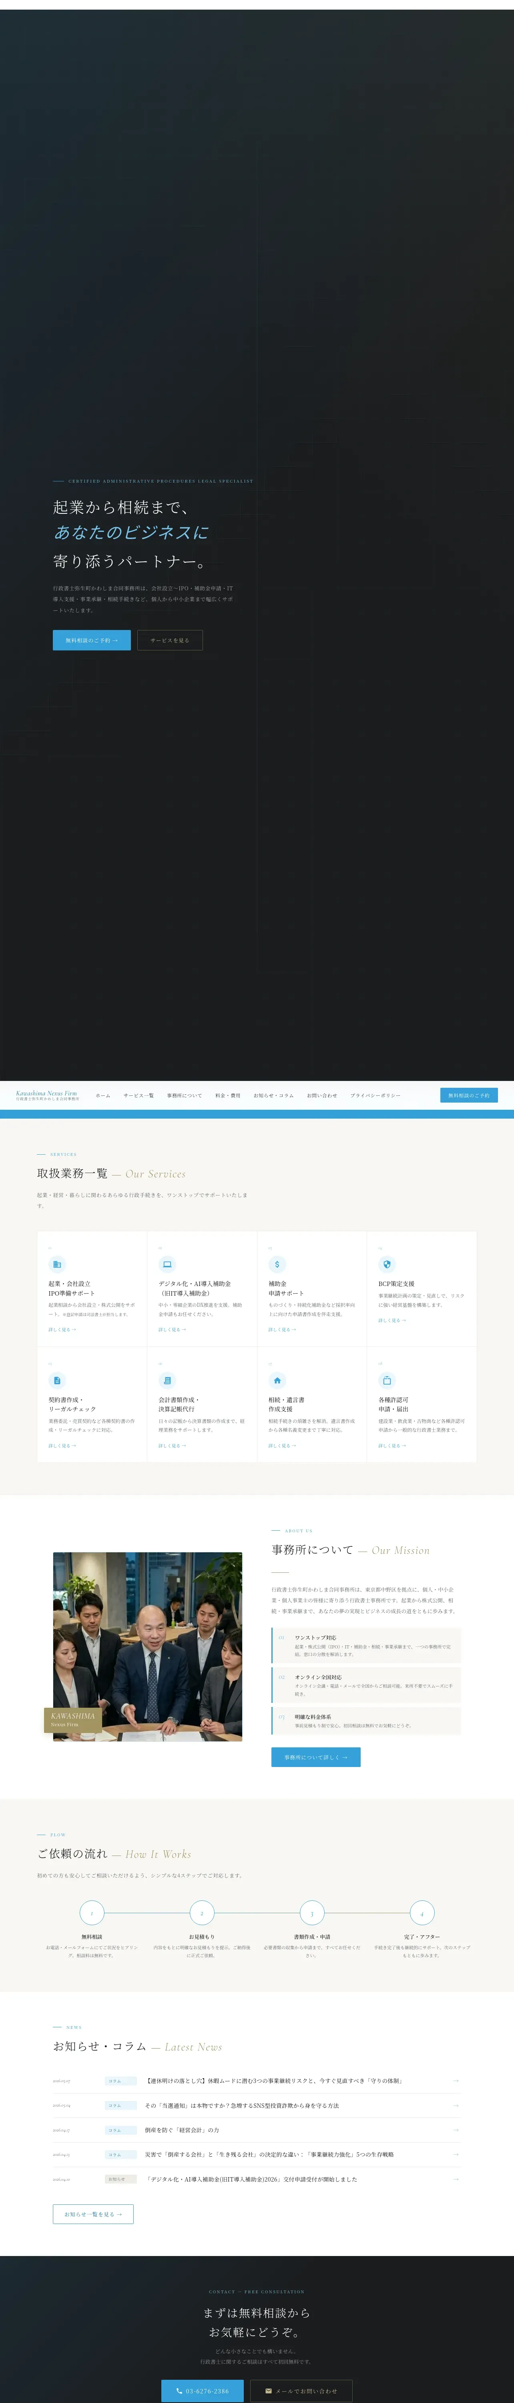Click the building icon for 起業・会社設立

point(57,1264)
